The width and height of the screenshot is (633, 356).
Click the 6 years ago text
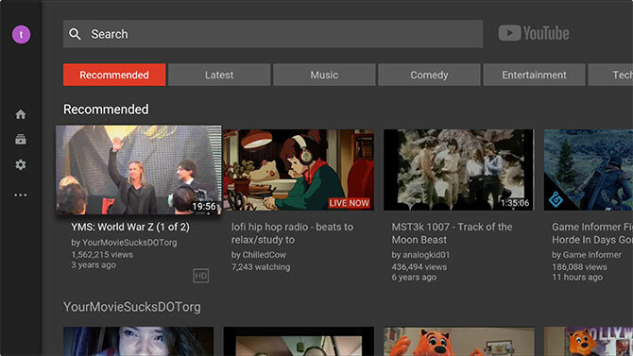[414, 277]
